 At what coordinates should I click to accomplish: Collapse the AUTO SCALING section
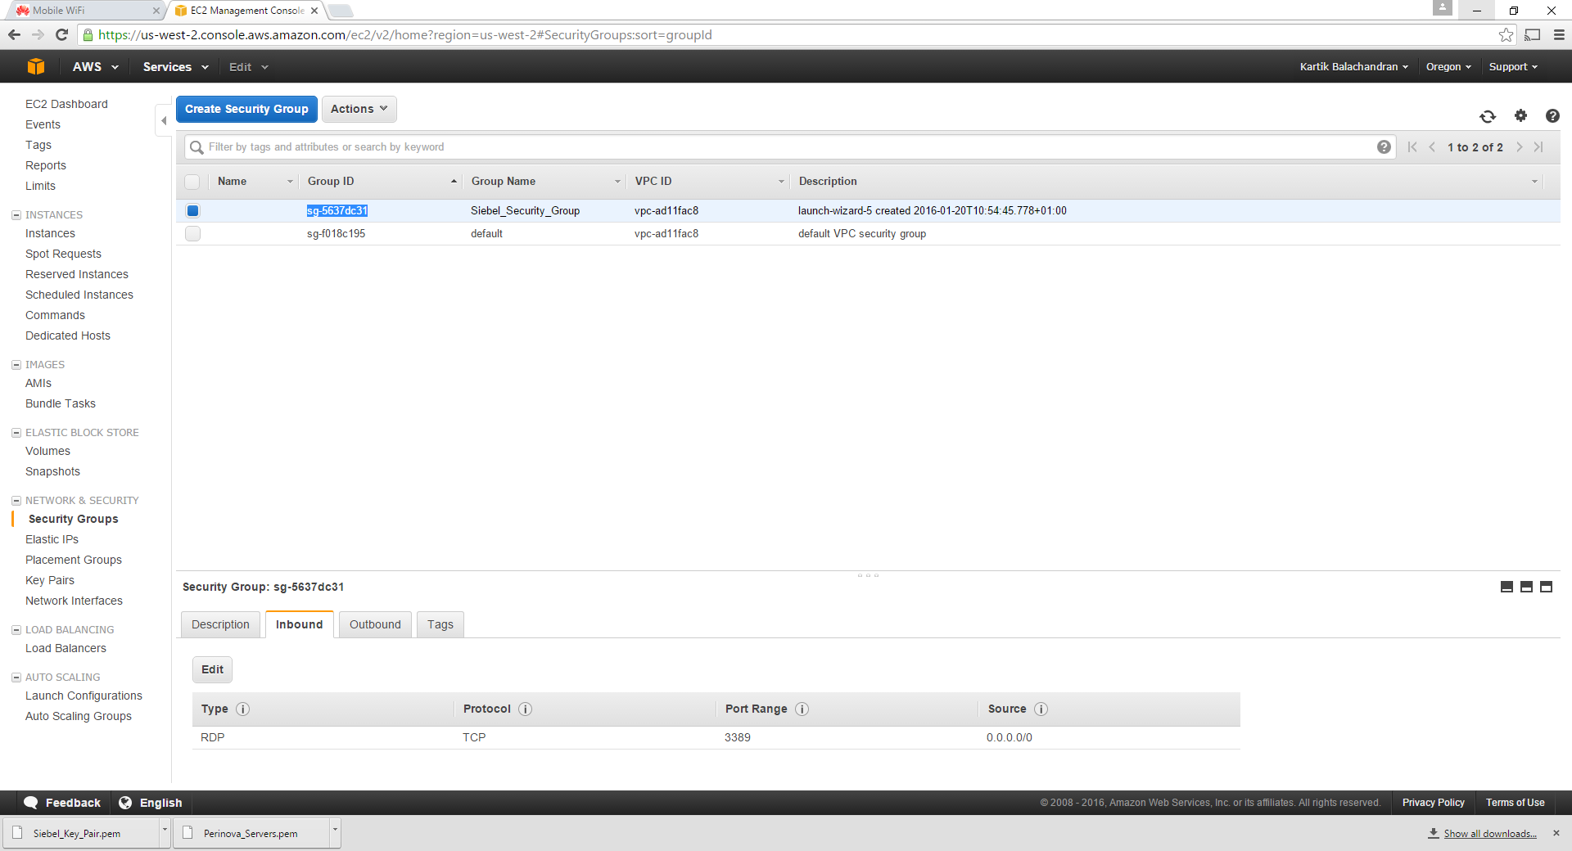(x=16, y=678)
